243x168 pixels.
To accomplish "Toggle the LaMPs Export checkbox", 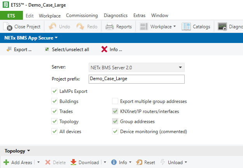I will point(54,91).
